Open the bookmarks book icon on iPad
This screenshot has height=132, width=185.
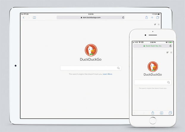point(34,18)
